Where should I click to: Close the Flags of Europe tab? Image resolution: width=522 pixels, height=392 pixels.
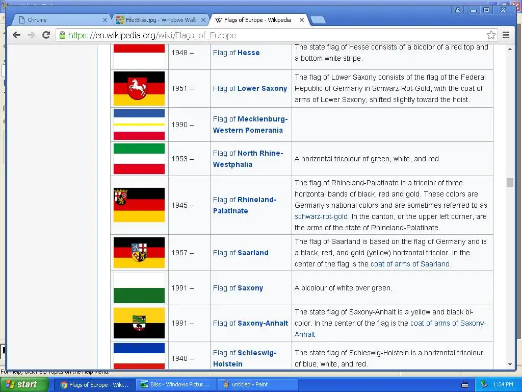pos(302,20)
